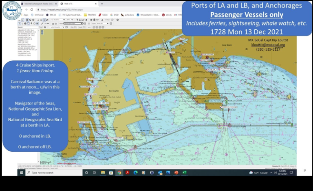This screenshot has width=313, height=191.
Task: Click the Find button
Action: coord(40,27)
